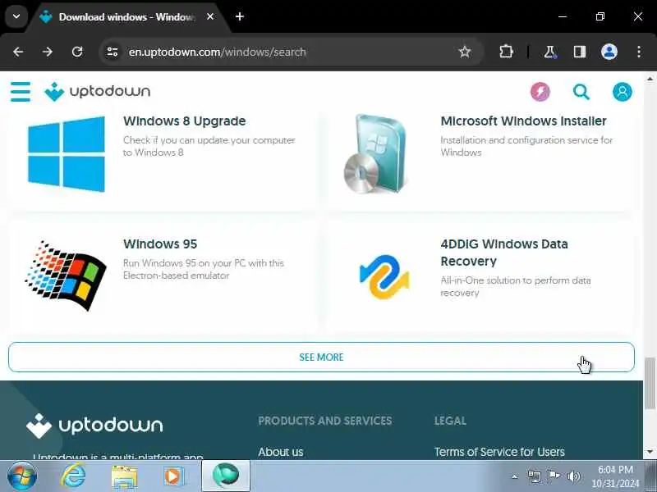
Task: Launch Internet Explorer from the taskbar
Action: click(73, 476)
